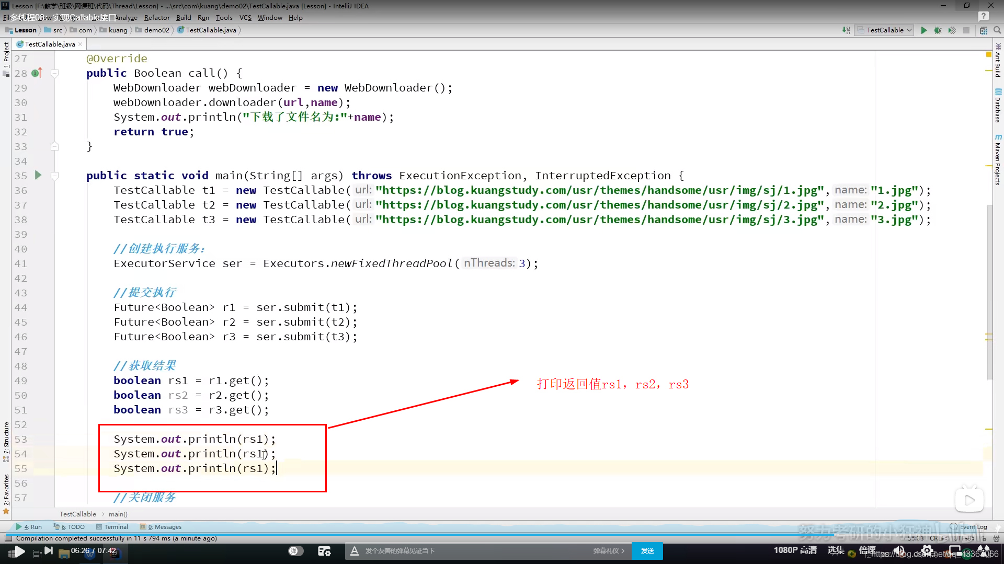Open the Run tool window tab
1004x564 pixels.
29,527
